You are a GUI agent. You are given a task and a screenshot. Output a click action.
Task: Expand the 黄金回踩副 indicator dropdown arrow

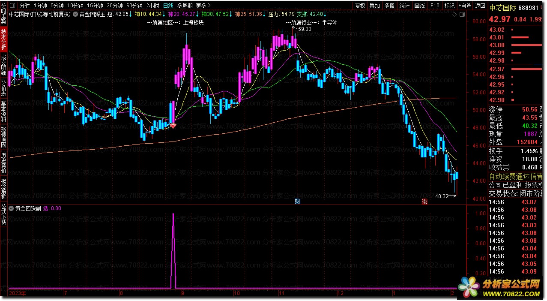tap(11, 208)
